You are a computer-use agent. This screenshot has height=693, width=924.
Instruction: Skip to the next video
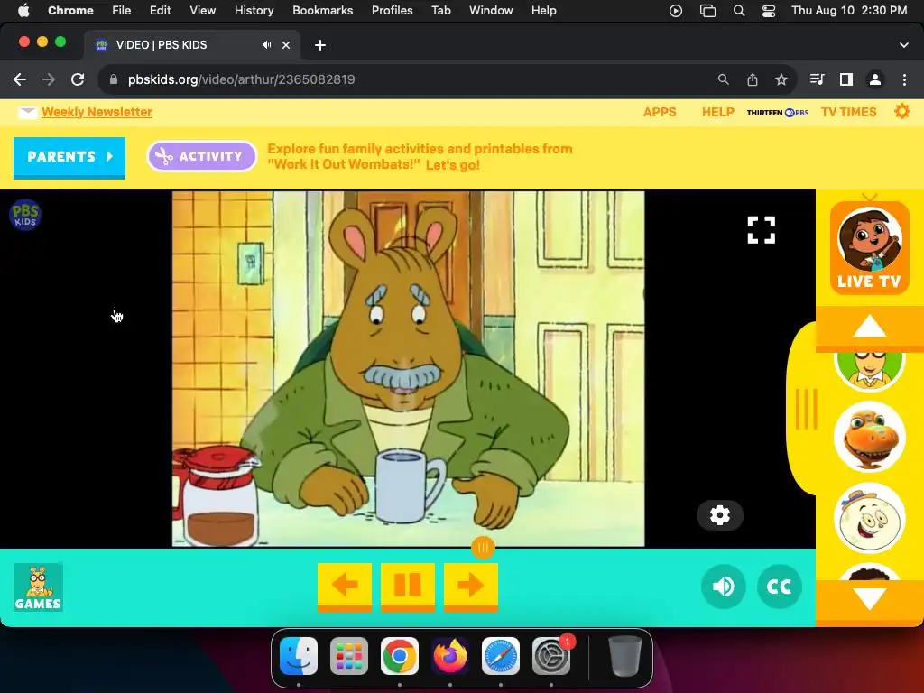pos(470,587)
